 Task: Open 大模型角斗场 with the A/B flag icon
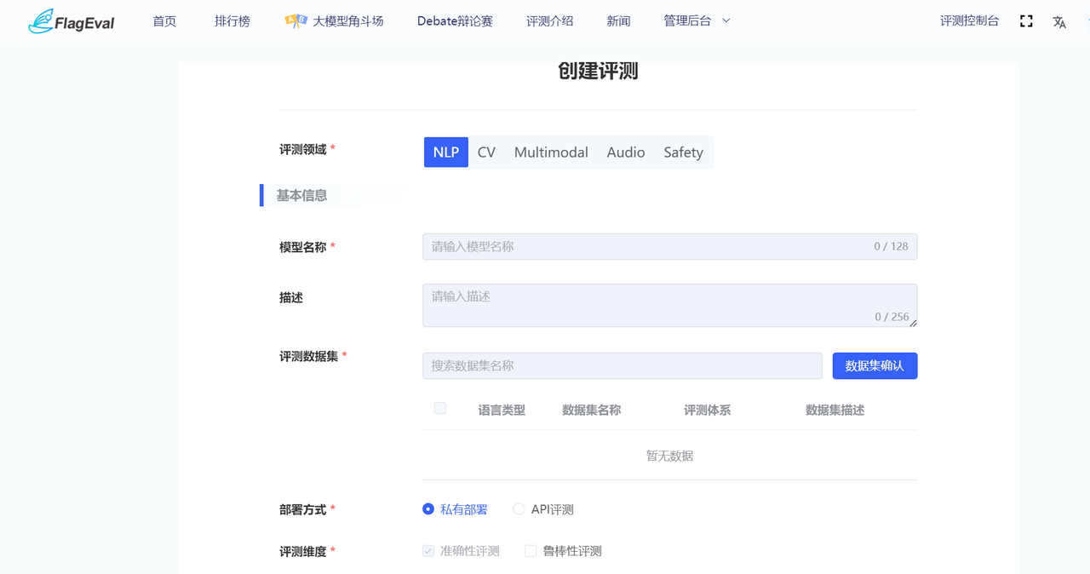click(x=335, y=21)
